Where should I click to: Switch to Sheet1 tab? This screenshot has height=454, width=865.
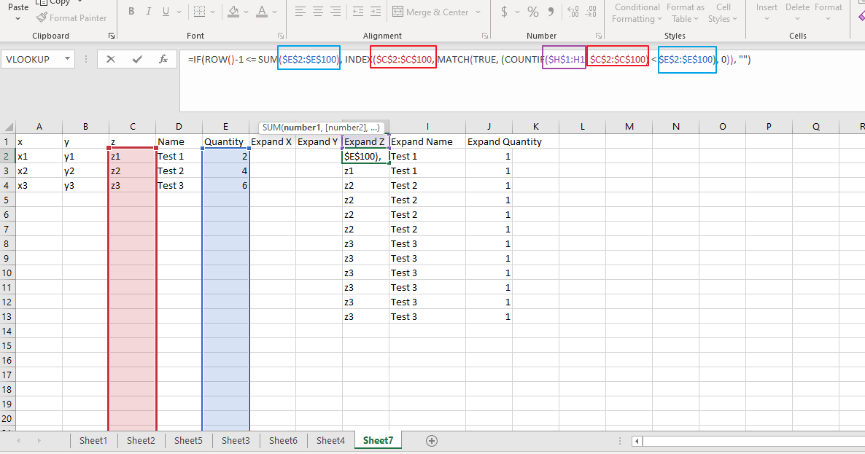click(93, 440)
